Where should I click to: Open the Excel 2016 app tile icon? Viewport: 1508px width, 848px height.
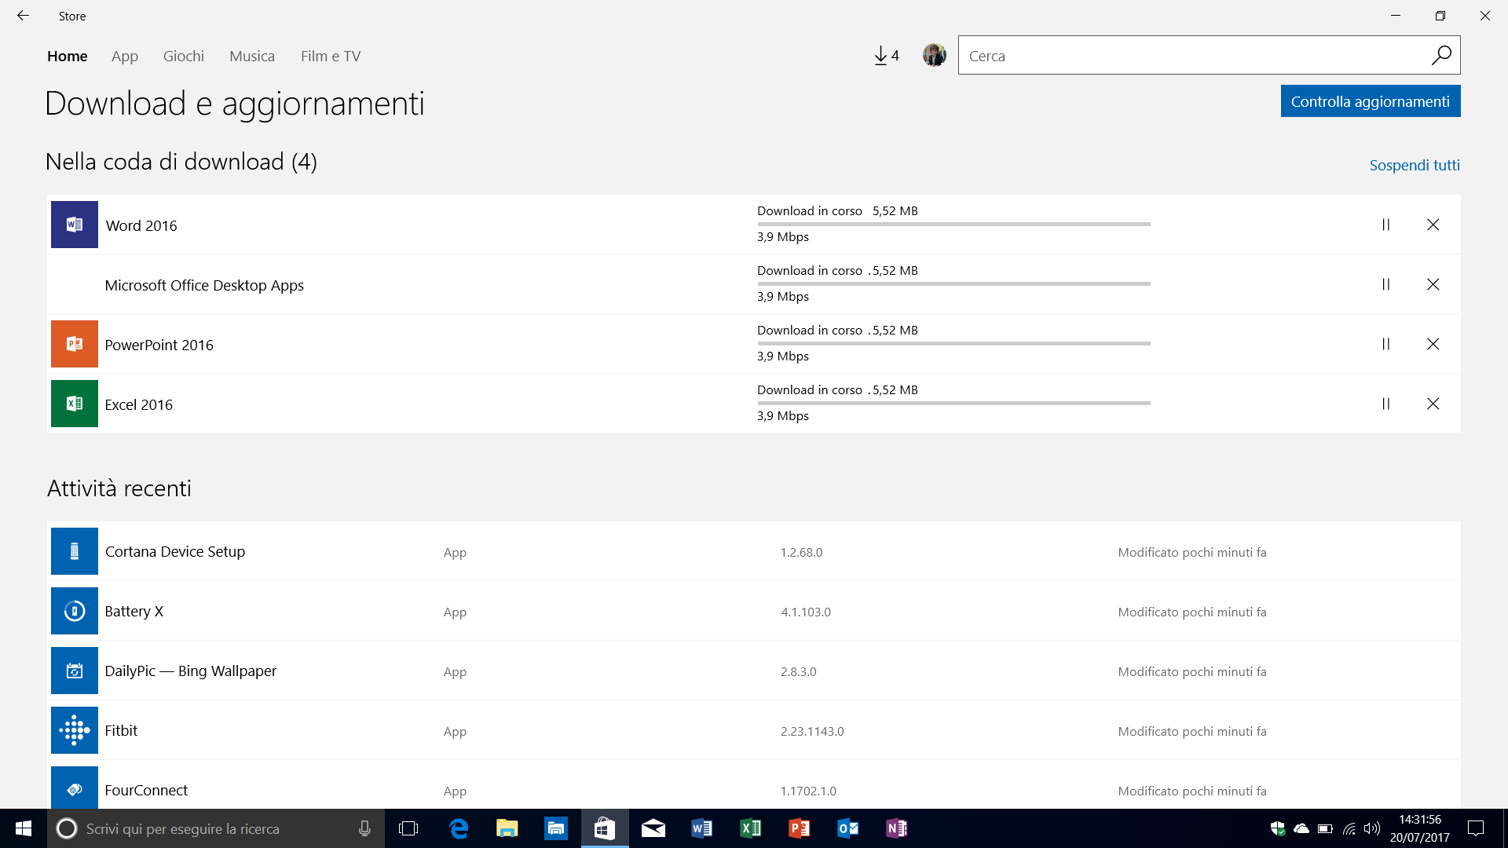75,404
